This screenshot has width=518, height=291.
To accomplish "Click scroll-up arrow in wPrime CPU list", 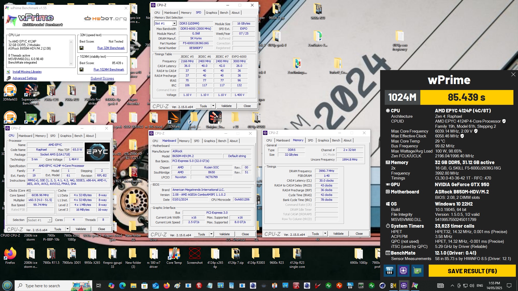I will 71,42.
